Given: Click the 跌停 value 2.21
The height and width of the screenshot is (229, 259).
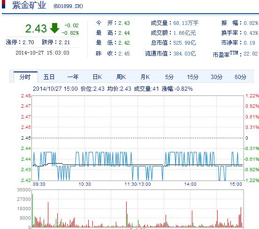Looking at the screenshot, I should [x=64, y=42].
